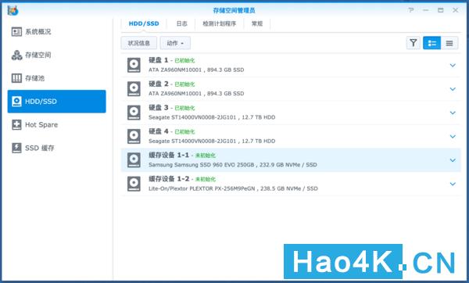Open the 常规 general tab
Image resolution: width=469 pixels, height=283 pixels.
pos(257,23)
